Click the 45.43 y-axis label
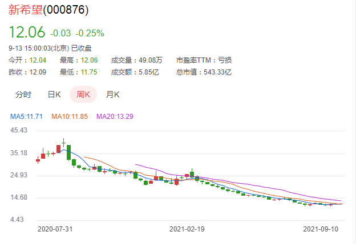Viewport: 356px width, 244px height. tap(19, 130)
